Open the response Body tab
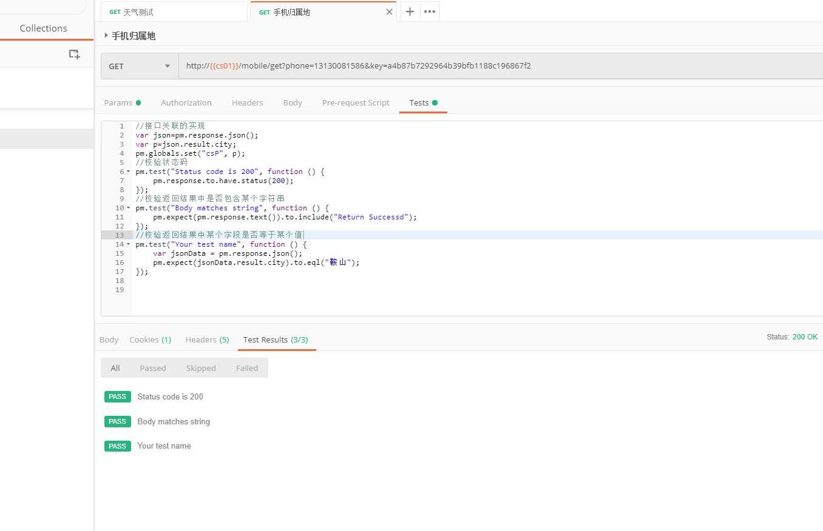This screenshot has width=823, height=531. pos(109,339)
